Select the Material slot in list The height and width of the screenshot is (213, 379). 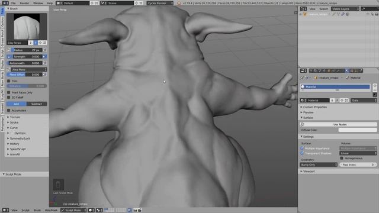pyautogui.click(x=335, y=87)
